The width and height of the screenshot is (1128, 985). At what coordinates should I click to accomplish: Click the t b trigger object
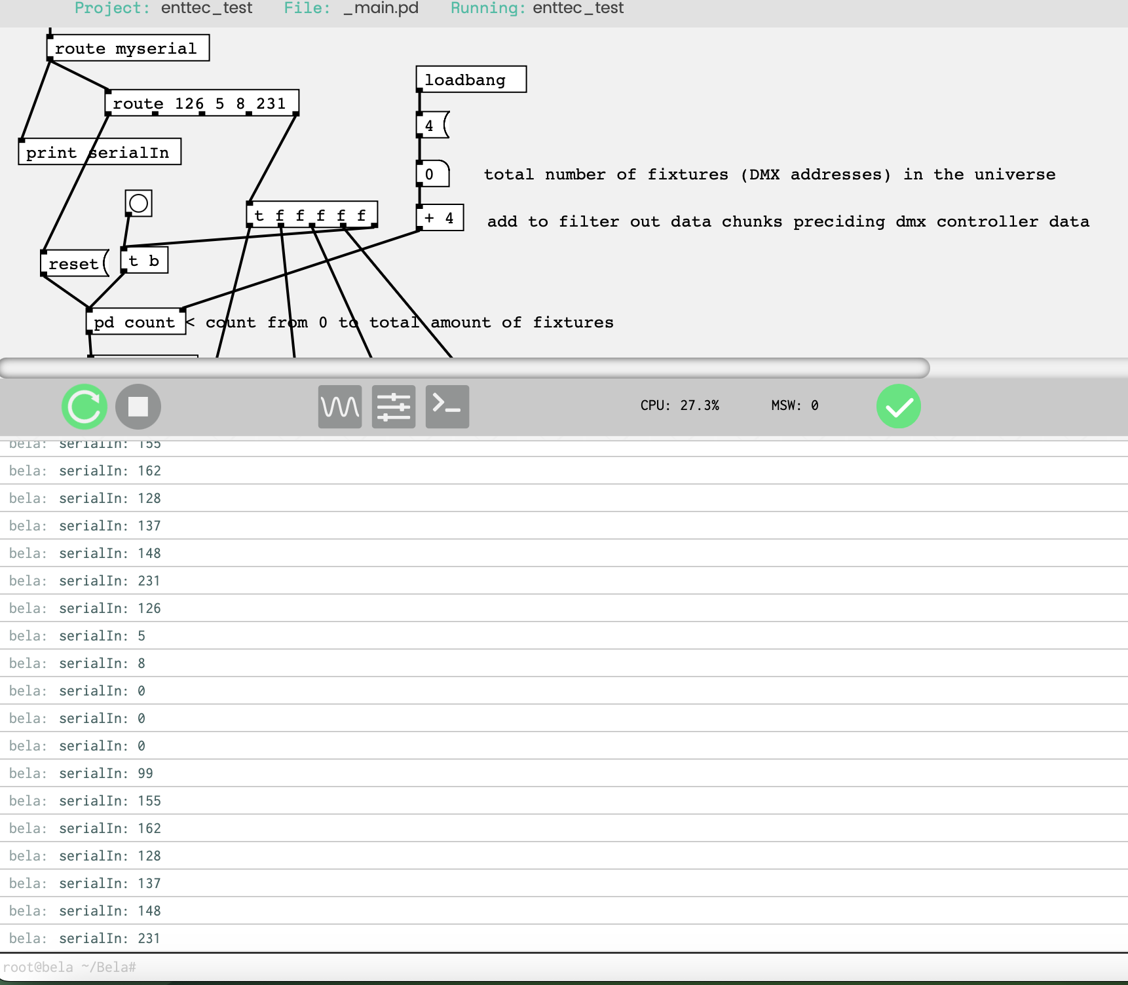click(145, 261)
